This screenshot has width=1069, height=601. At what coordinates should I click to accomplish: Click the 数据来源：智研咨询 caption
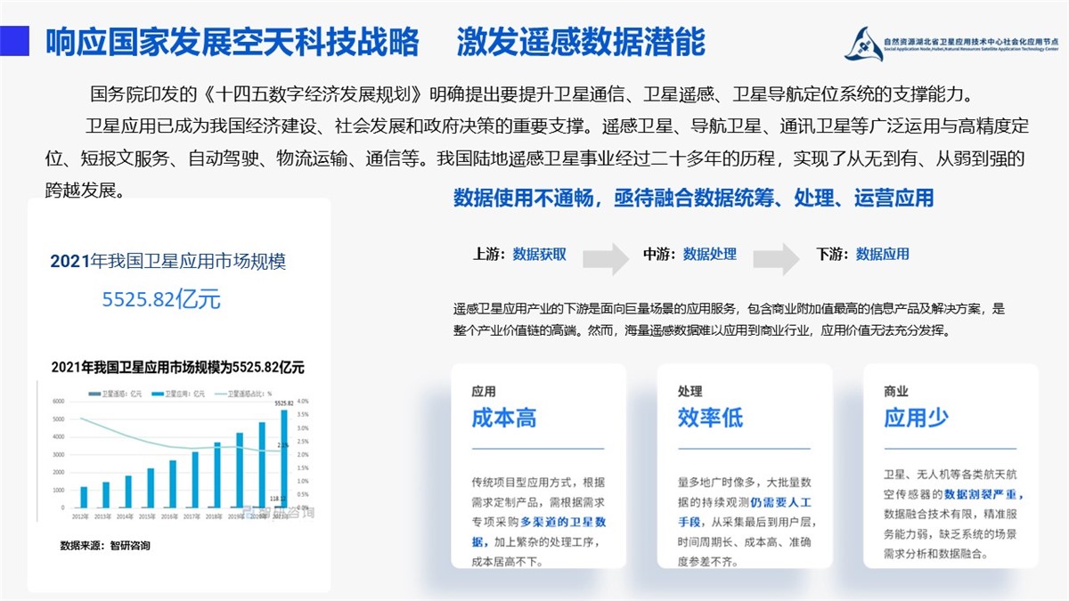(105, 546)
